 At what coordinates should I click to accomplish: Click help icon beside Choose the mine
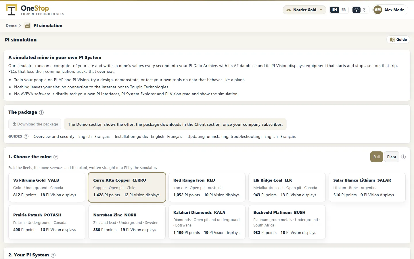pos(56,157)
